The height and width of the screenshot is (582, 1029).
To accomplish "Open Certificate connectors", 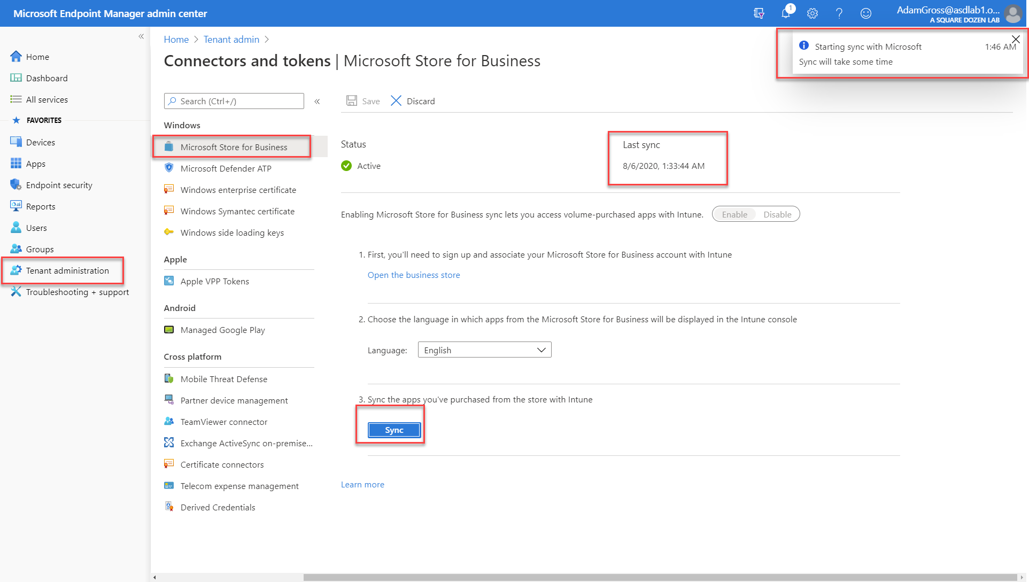I will click(x=222, y=464).
